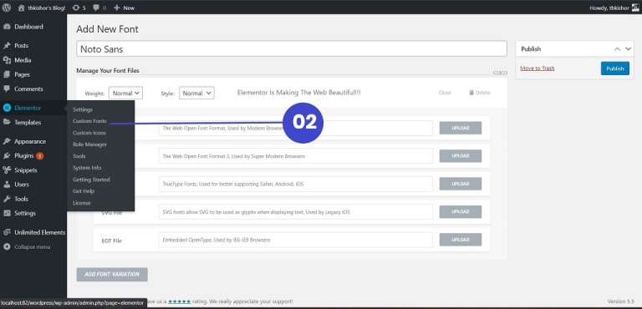This screenshot has height=309, width=642.
Task: Toggle the Manage Your Font Files panel handle
Action: point(500,73)
